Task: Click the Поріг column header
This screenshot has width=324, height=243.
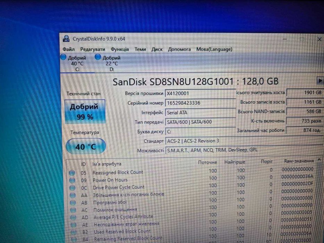Action: coord(267,161)
